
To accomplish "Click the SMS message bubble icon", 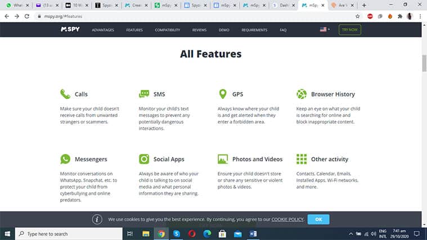I will (144, 94).
